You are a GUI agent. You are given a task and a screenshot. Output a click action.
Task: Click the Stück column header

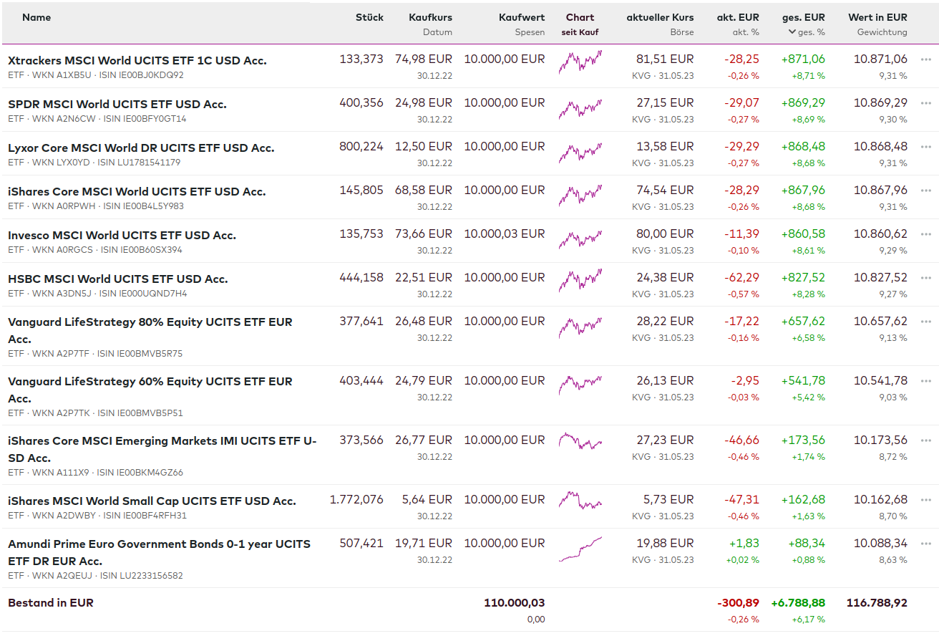[369, 17]
